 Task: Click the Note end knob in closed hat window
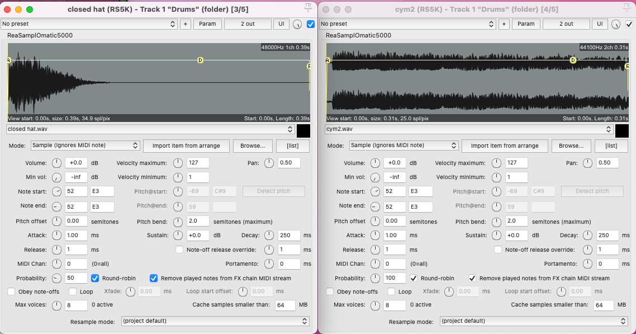pos(57,206)
